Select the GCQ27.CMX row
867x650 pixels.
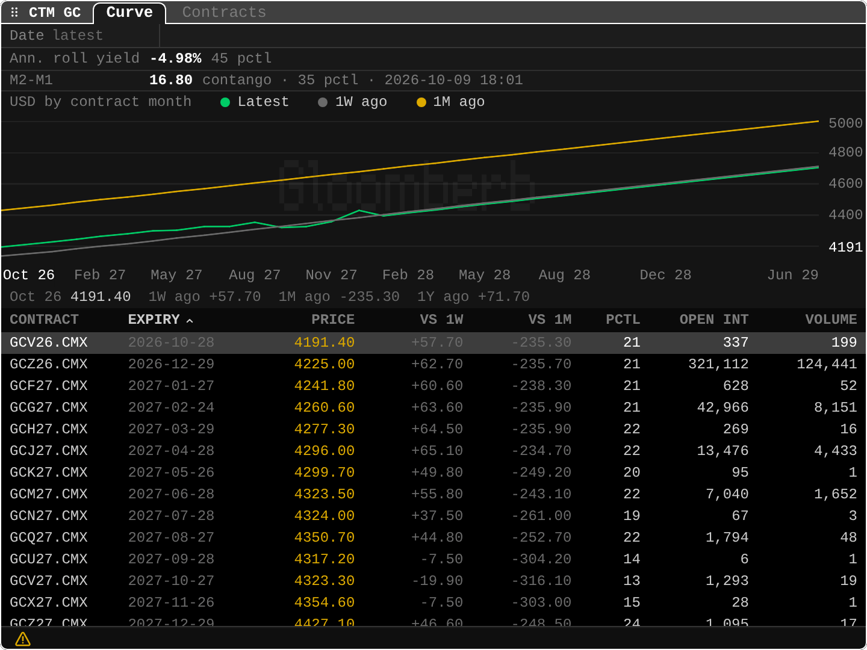tap(433, 537)
